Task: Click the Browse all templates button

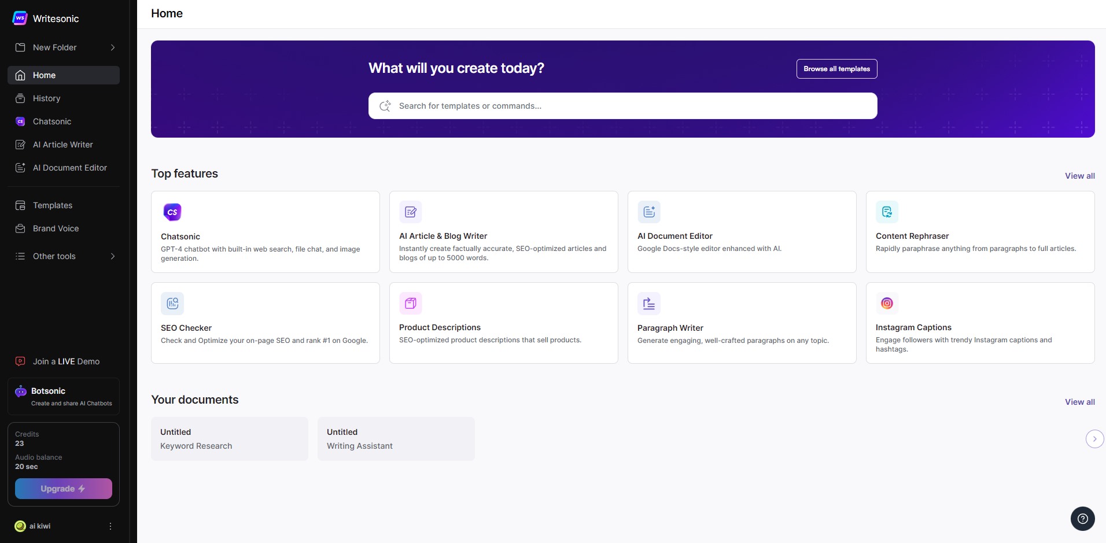Action: coord(837,69)
